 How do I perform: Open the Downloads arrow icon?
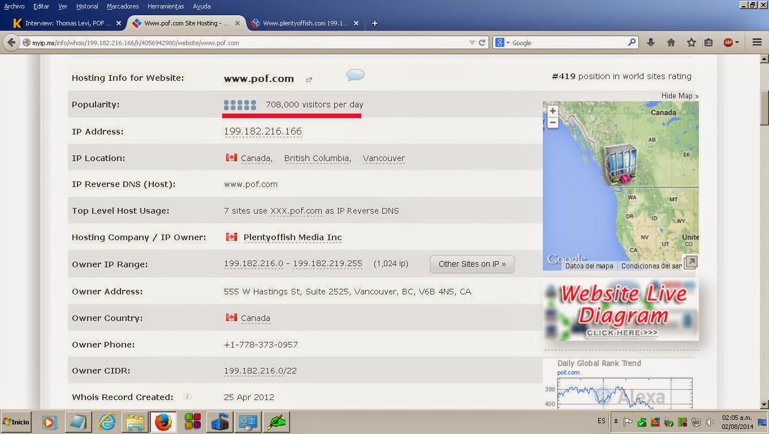click(651, 42)
